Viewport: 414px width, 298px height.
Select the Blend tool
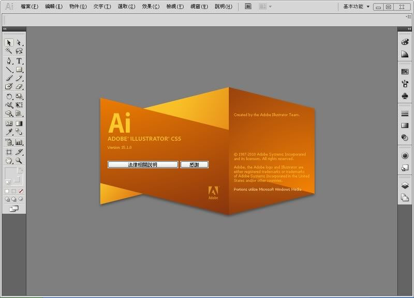pos(19,132)
